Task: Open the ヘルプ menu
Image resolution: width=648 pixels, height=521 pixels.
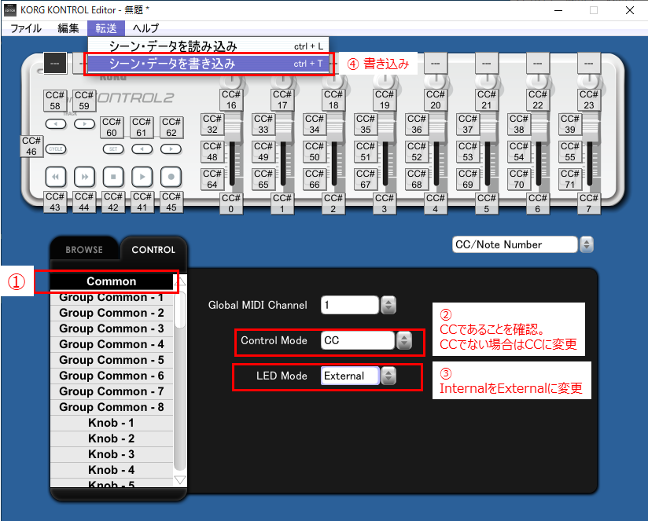Action: (x=145, y=28)
